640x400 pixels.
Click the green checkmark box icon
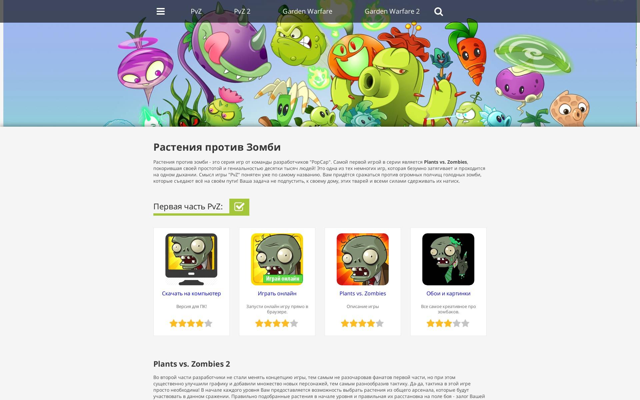239,207
